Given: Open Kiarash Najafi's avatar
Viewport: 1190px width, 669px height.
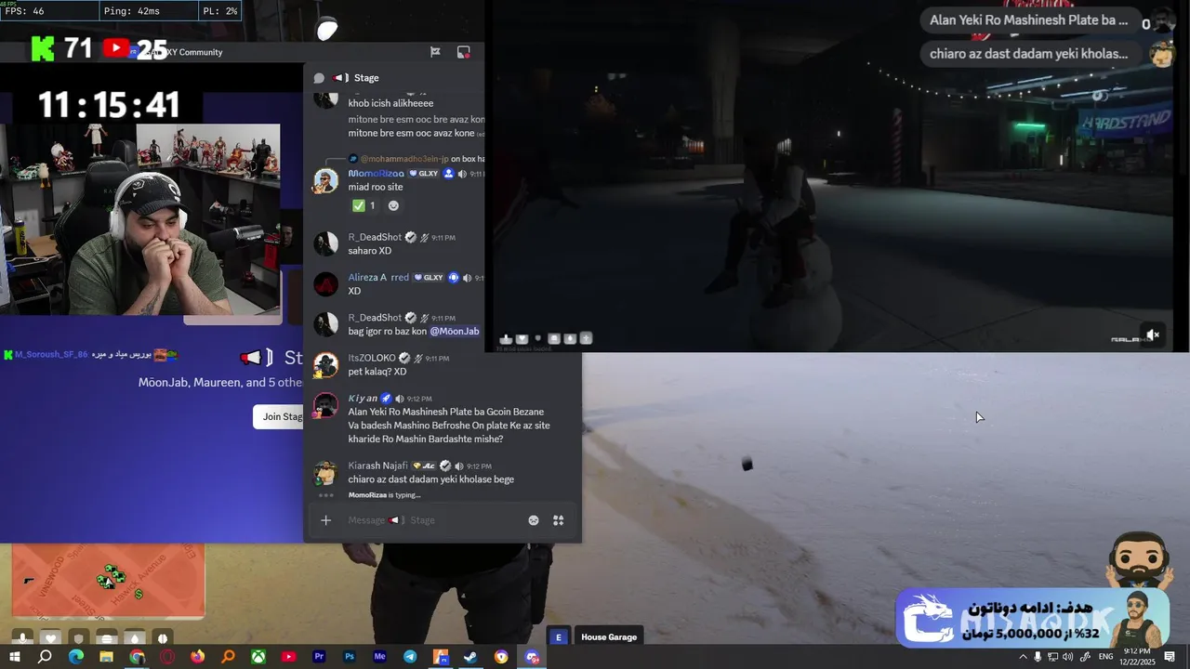Looking at the screenshot, I should [325, 473].
